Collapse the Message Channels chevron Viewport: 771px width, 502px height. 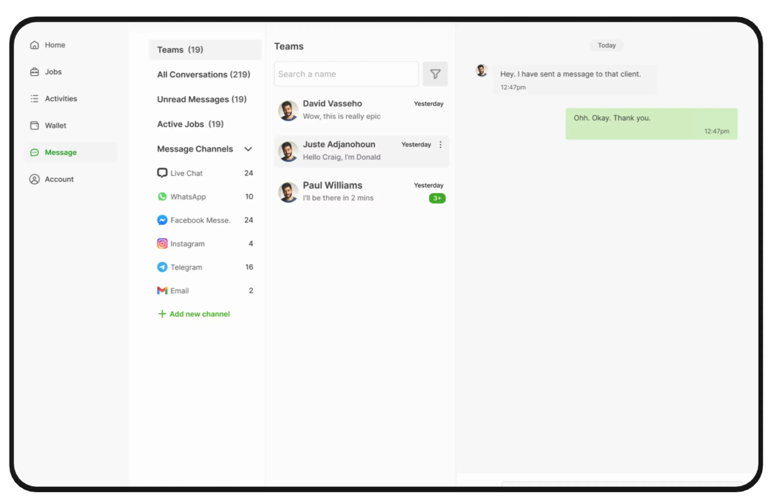(x=248, y=149)
